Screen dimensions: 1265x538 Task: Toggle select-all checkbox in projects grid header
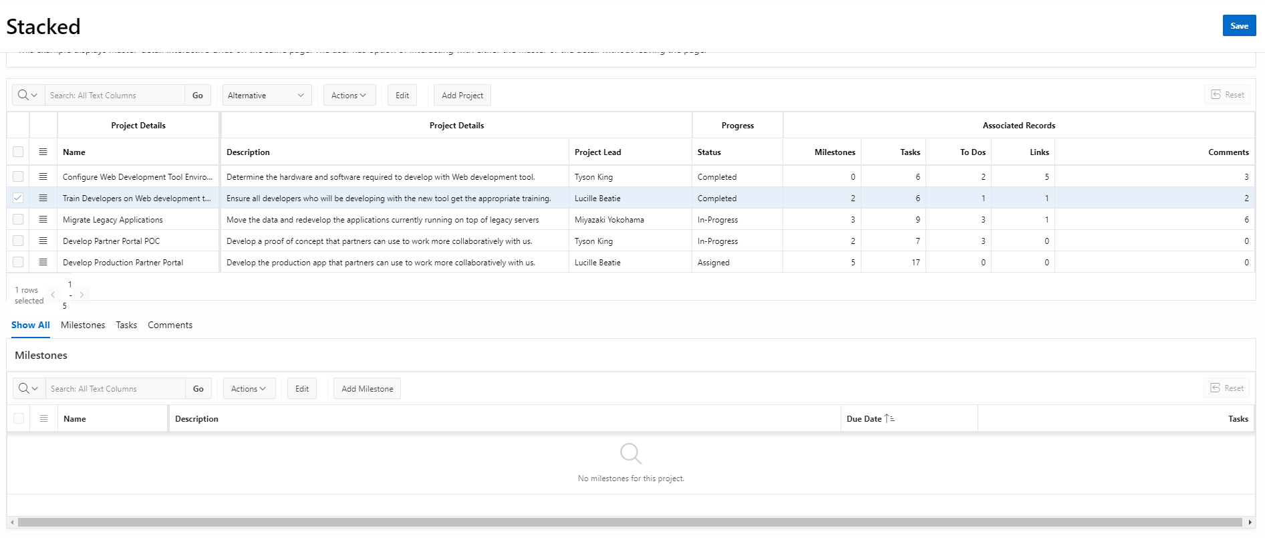coord(18,152)
